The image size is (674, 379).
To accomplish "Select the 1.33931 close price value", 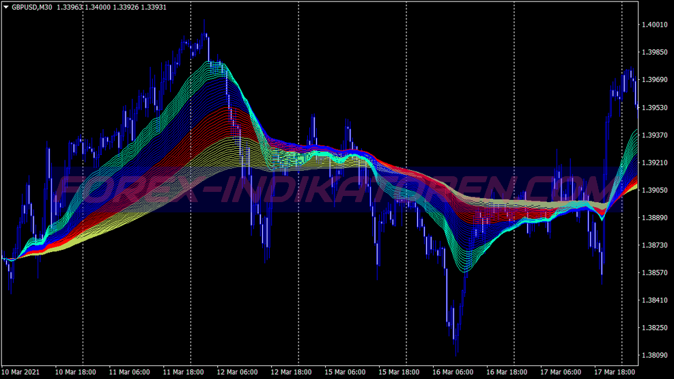I will pyautogui.click(x=154, y=8).
